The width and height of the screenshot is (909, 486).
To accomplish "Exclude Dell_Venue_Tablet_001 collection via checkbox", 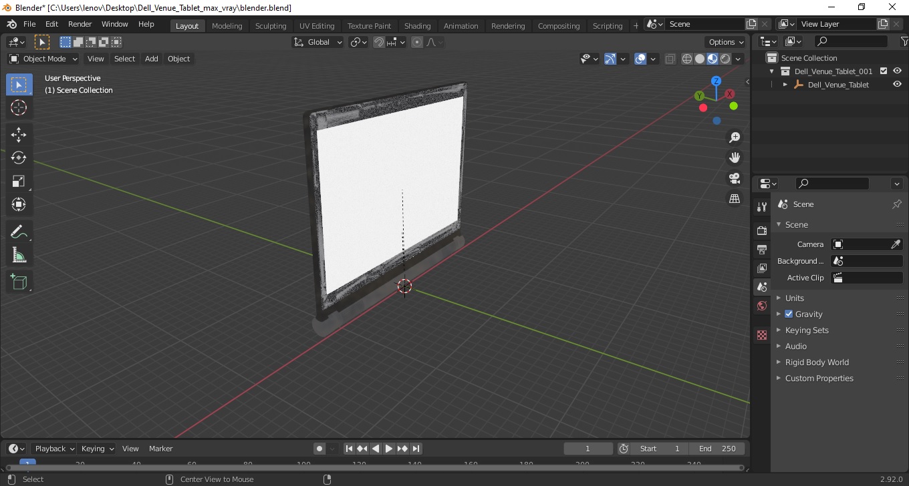I will (x=884, y=71).
